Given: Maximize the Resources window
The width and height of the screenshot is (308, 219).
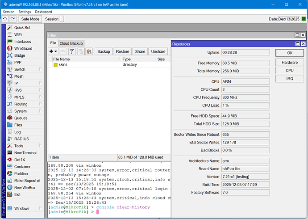Looking at the screenshot, I should point(298,44).
